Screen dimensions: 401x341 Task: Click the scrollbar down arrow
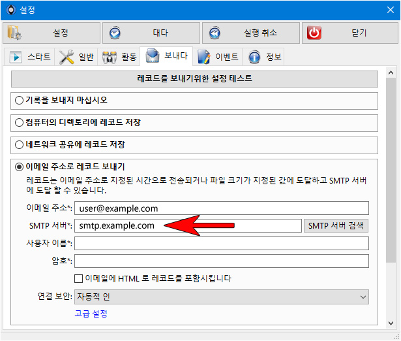coord(391,323)
